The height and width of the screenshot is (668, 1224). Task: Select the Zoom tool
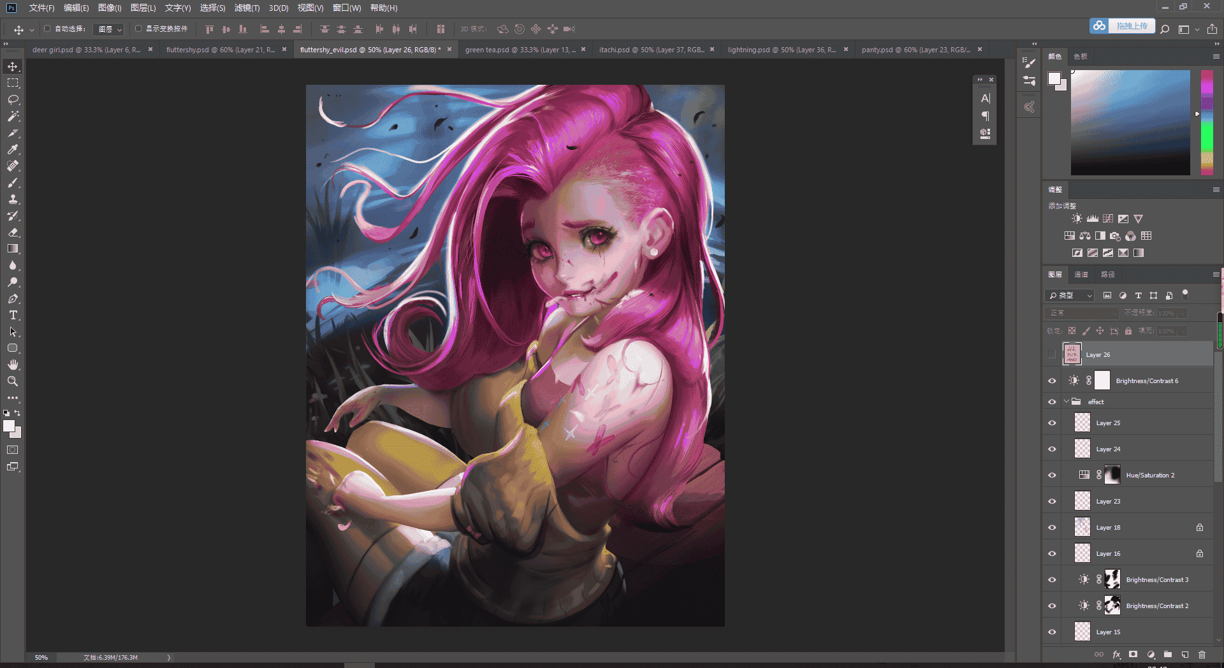click(13, 381)
